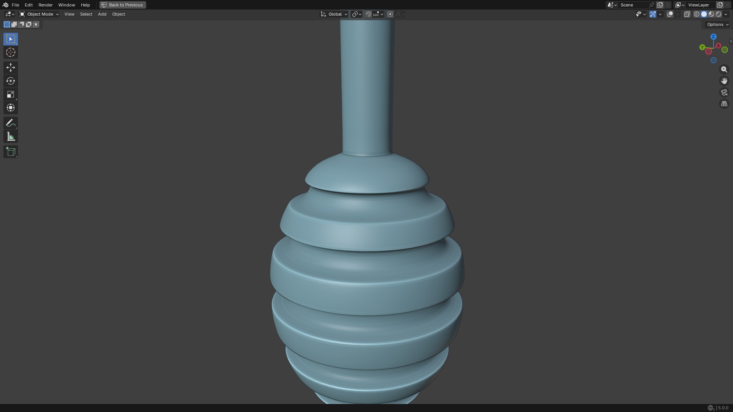This screenshot has height=412, width=733.
Task: Toggle viewport overlays display
Action: click(x=670, y=14)
